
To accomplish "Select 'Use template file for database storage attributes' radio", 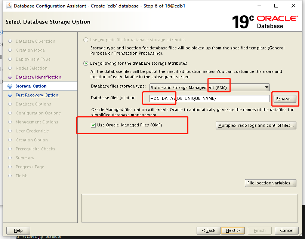I will coord(86,40).
